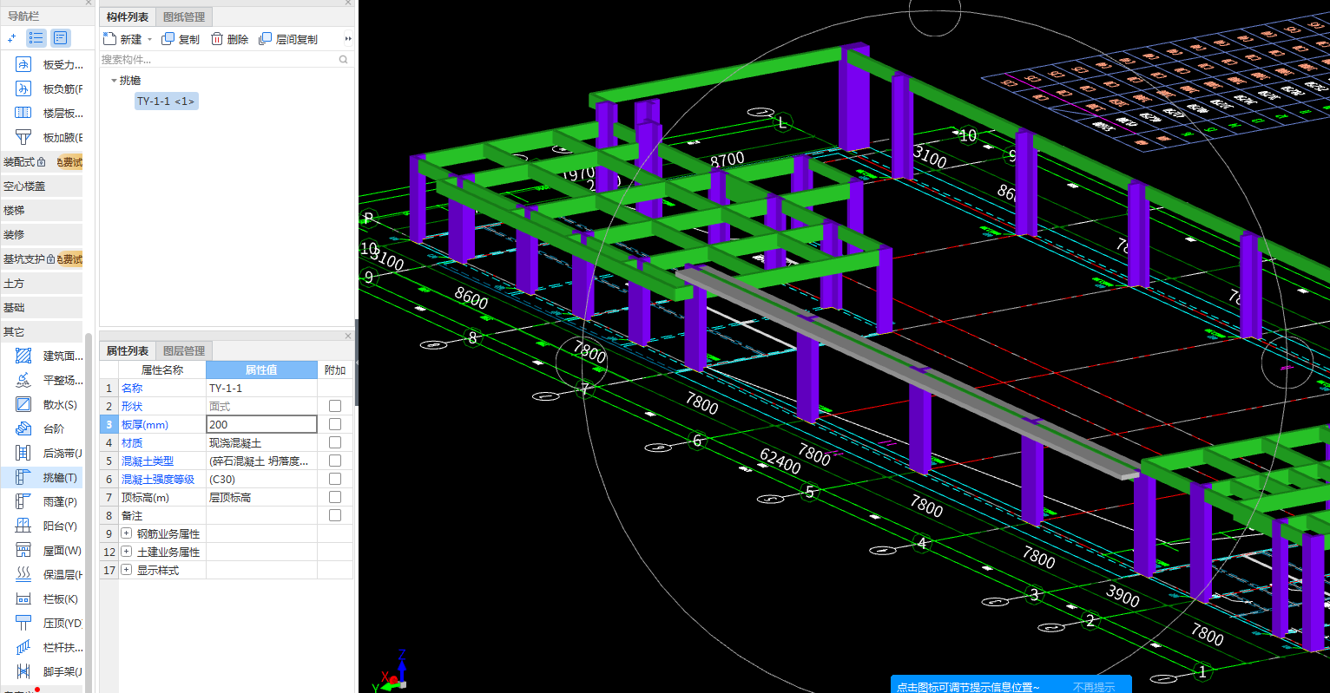Select the 压顶(YD) coping icon
1330x693 pixels.
pos(23,623)
